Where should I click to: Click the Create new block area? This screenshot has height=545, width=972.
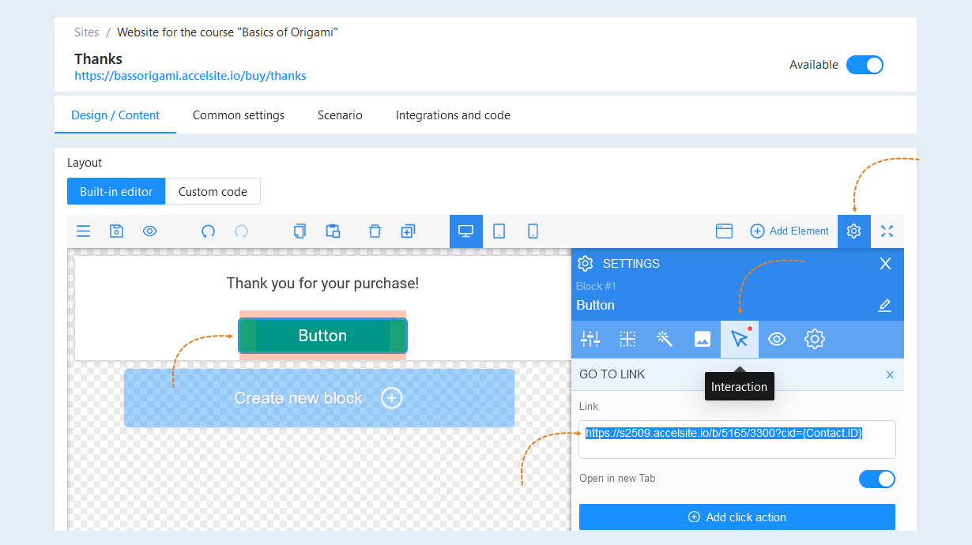point(319,398)
